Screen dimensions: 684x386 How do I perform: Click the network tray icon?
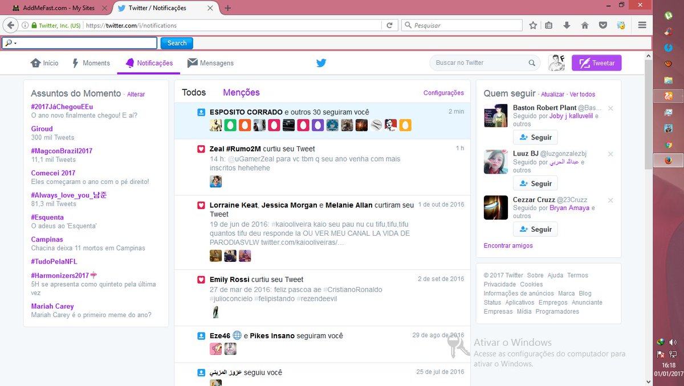point(673,354)
